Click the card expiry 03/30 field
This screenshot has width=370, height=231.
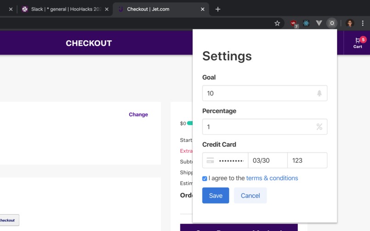268,161
